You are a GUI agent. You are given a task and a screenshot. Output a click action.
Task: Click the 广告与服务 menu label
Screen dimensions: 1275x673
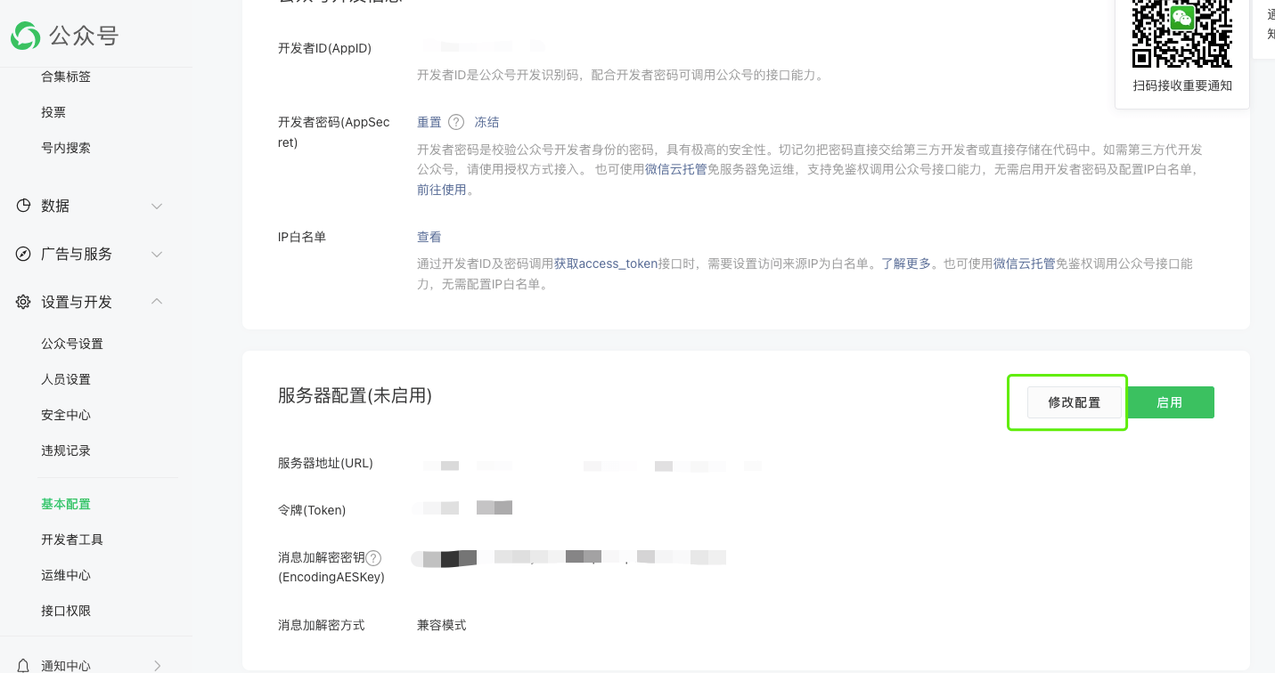[x=77, y=254]
